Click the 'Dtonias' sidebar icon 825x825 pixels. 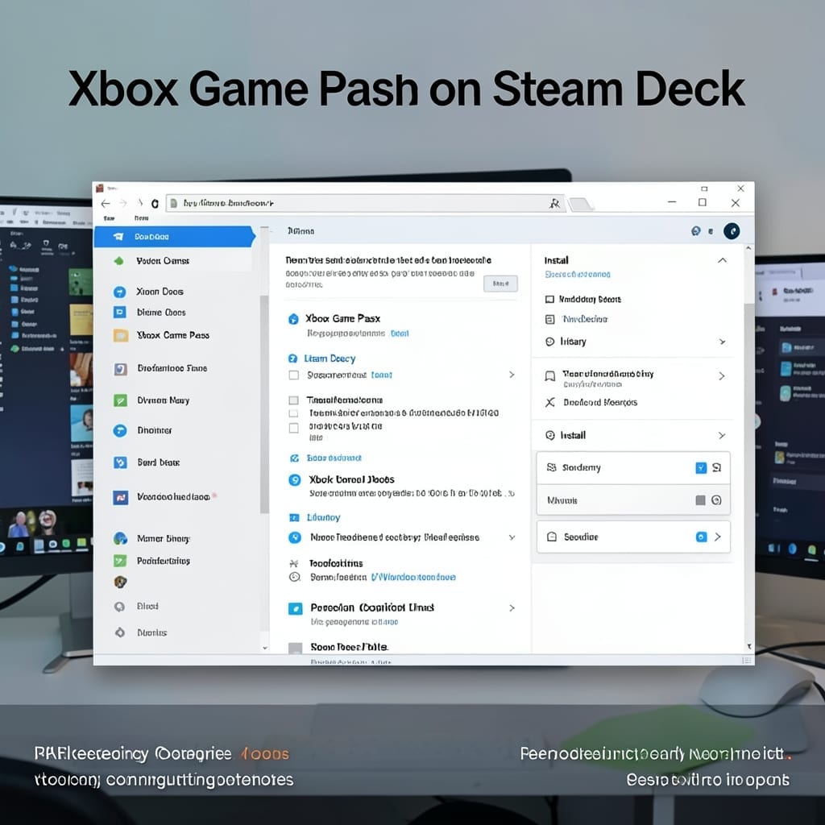point(120,632)
